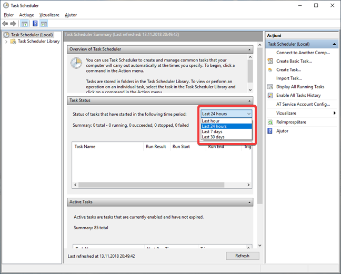The height and width of the screenshot is (274, 341).
Task: Click the overview text scroll up arrow
Action: click(250, 57)
